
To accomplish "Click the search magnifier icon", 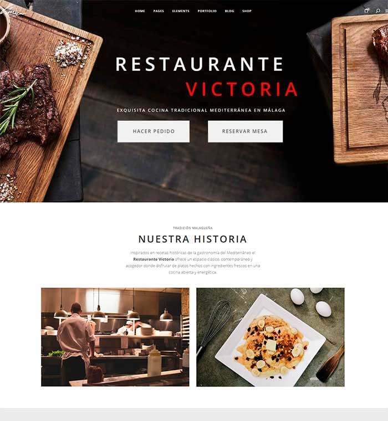I will pos(378,11).
